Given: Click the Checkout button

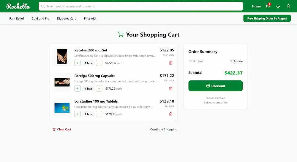Looking at the screenshot, I should [215, 86].
